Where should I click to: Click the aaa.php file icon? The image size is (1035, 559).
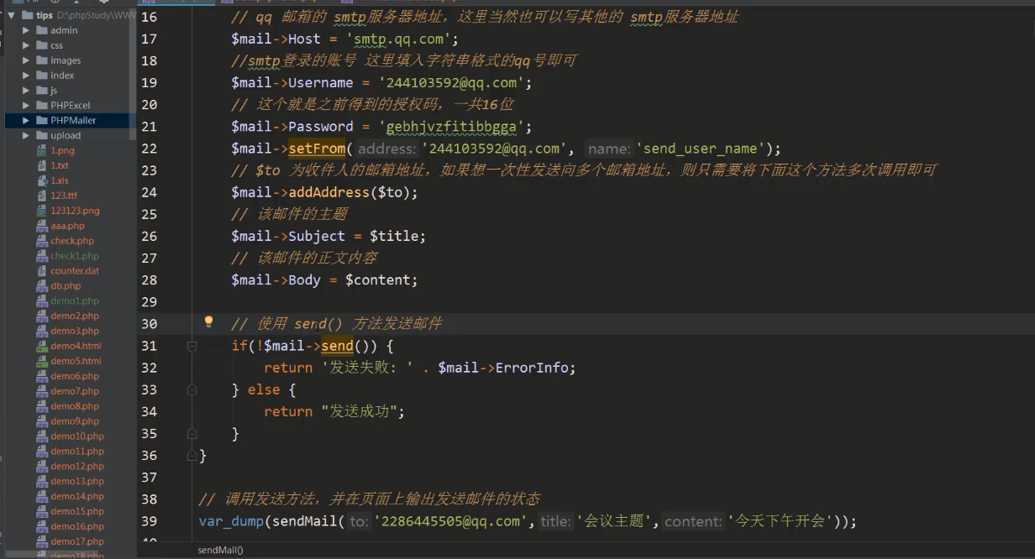pyautogui.click(x=42, y=226)
